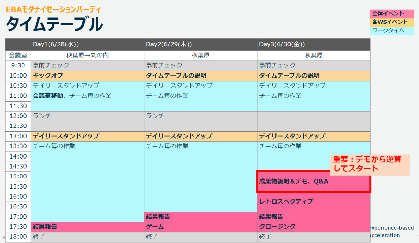The width and height of the screenshot is (419, 243).
Task: Select the '秋葉原' room cell under Day3
Action: click(x=314, y=56)
